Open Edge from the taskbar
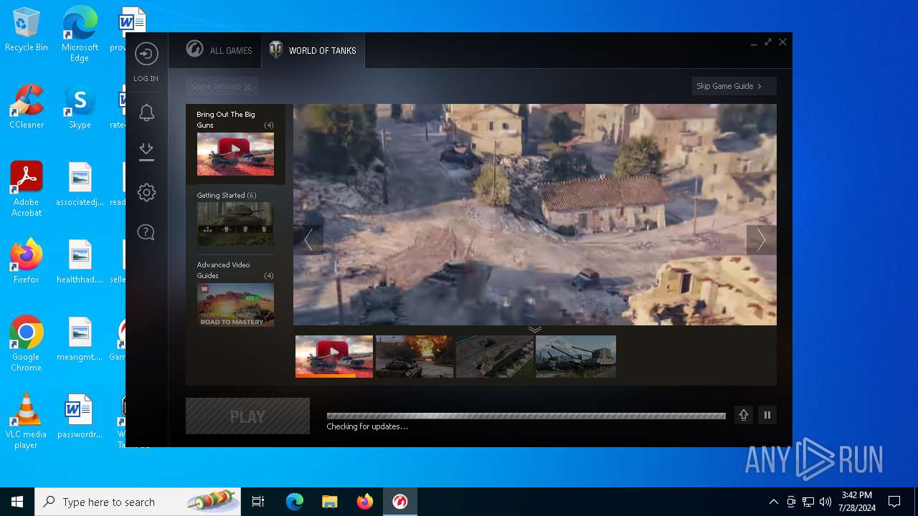918x516 pixels. (295, 502)
